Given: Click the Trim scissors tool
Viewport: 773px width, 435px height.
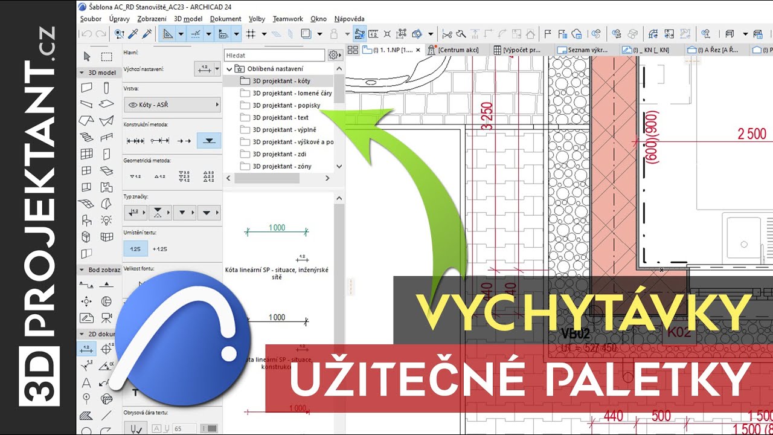Looking at the screenshot, I should [x=447, y=34].
